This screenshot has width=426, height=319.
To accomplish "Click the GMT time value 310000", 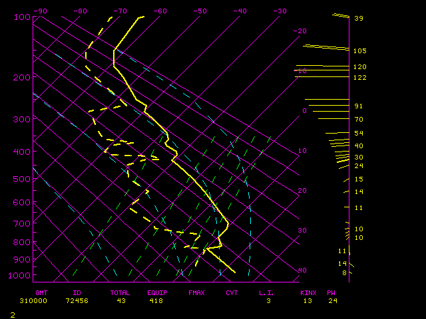I will click(33, 301).
